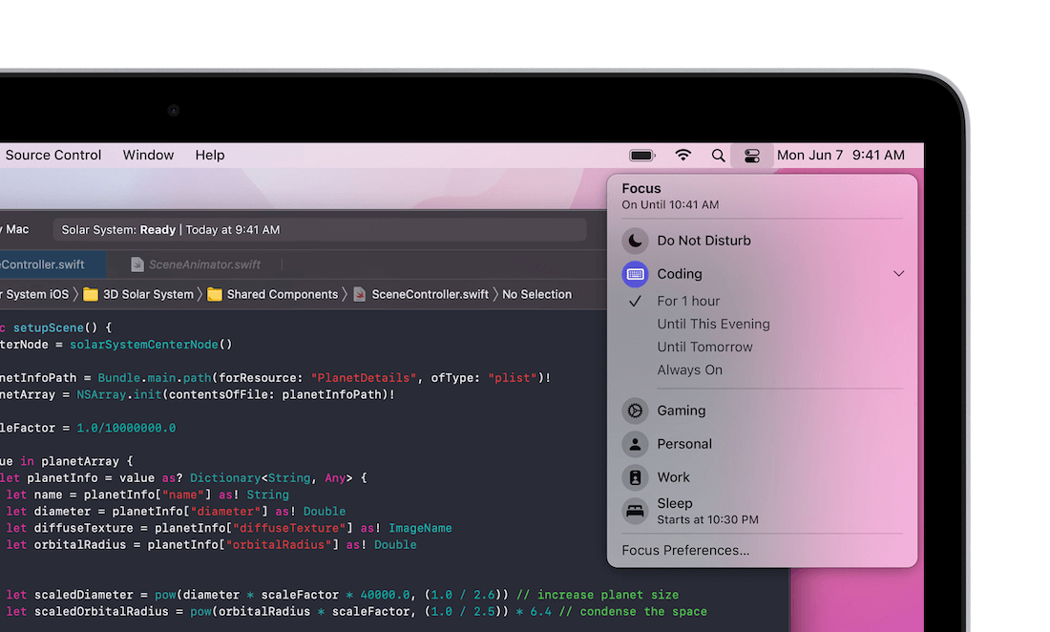
Task: Open the Help menu
Action: point(210,156)
